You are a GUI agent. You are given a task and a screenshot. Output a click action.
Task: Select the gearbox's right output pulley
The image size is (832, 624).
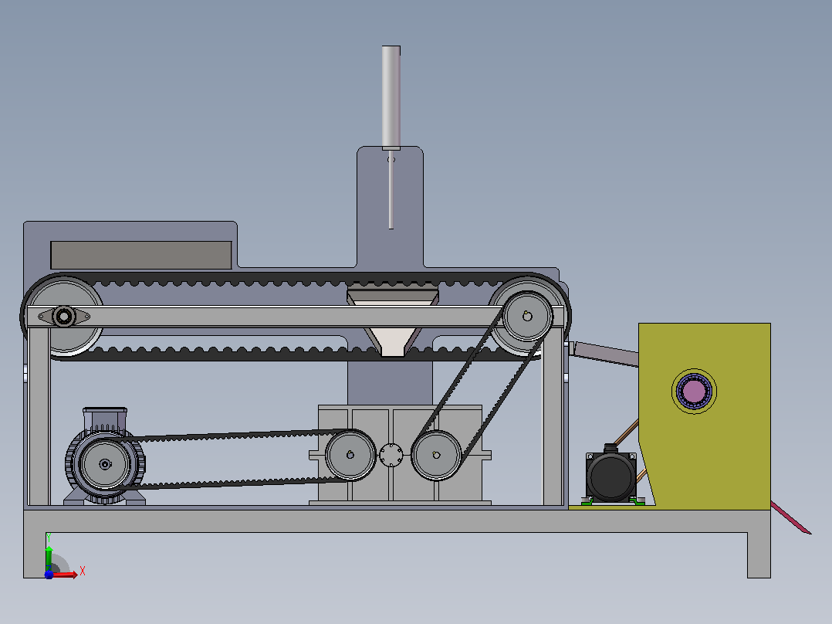click(436, 455)
